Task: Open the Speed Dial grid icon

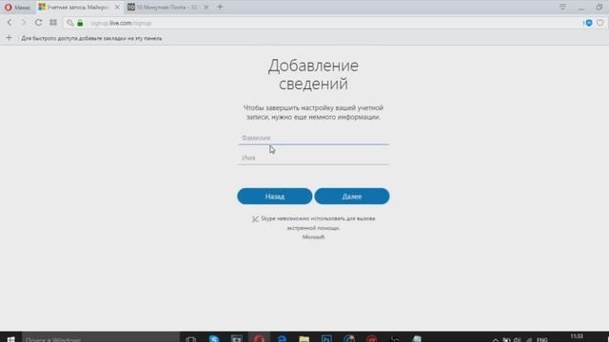Action: (53, 23)
